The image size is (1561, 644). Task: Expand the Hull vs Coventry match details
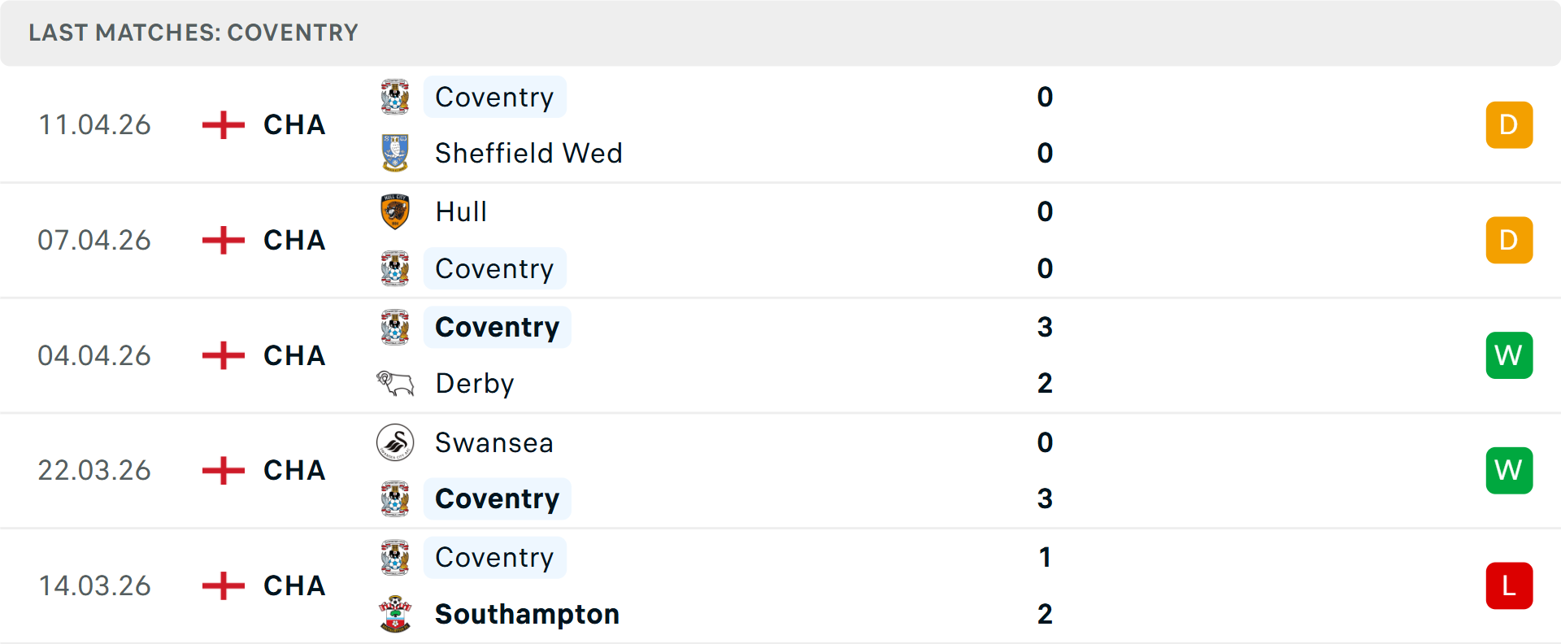(x=780, y=240)
